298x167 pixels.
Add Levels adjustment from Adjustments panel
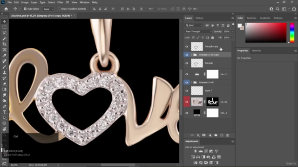[x=201, y=151]
